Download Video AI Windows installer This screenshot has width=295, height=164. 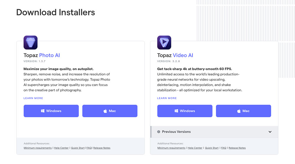tap(185, 111)
